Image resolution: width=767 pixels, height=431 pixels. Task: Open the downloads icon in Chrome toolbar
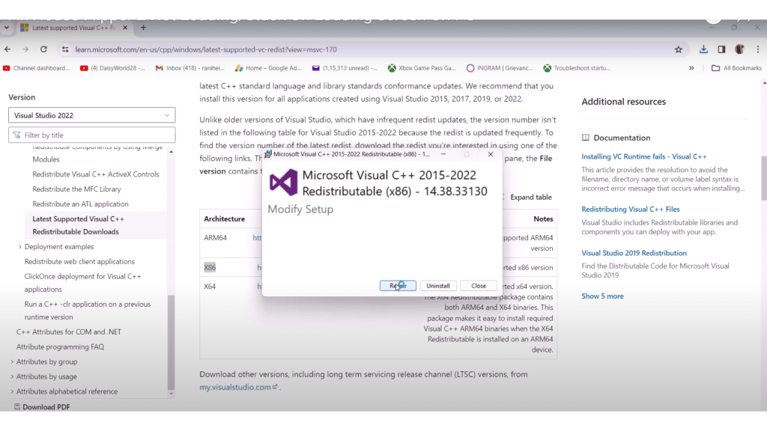[703, 49]
